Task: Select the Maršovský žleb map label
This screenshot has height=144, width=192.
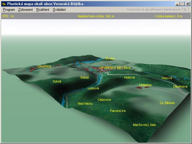Action: tap(144, 125)
